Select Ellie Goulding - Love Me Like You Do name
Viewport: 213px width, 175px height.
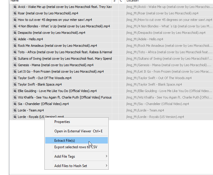coord(57,91)
